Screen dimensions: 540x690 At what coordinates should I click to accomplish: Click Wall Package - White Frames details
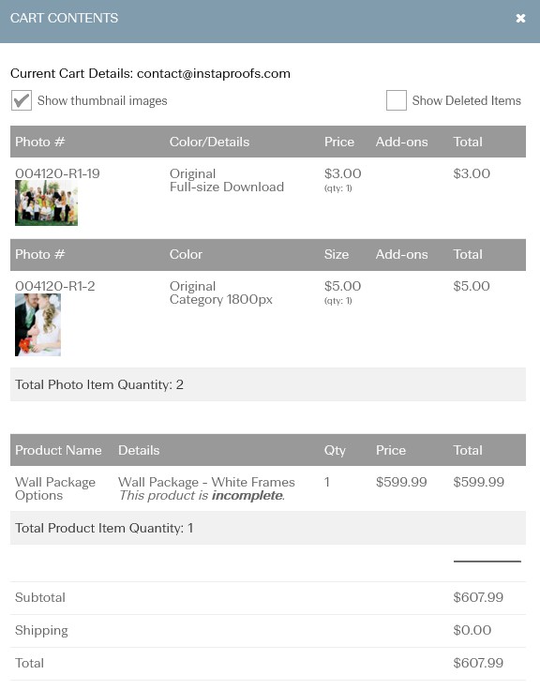click(x=206, y=482)
